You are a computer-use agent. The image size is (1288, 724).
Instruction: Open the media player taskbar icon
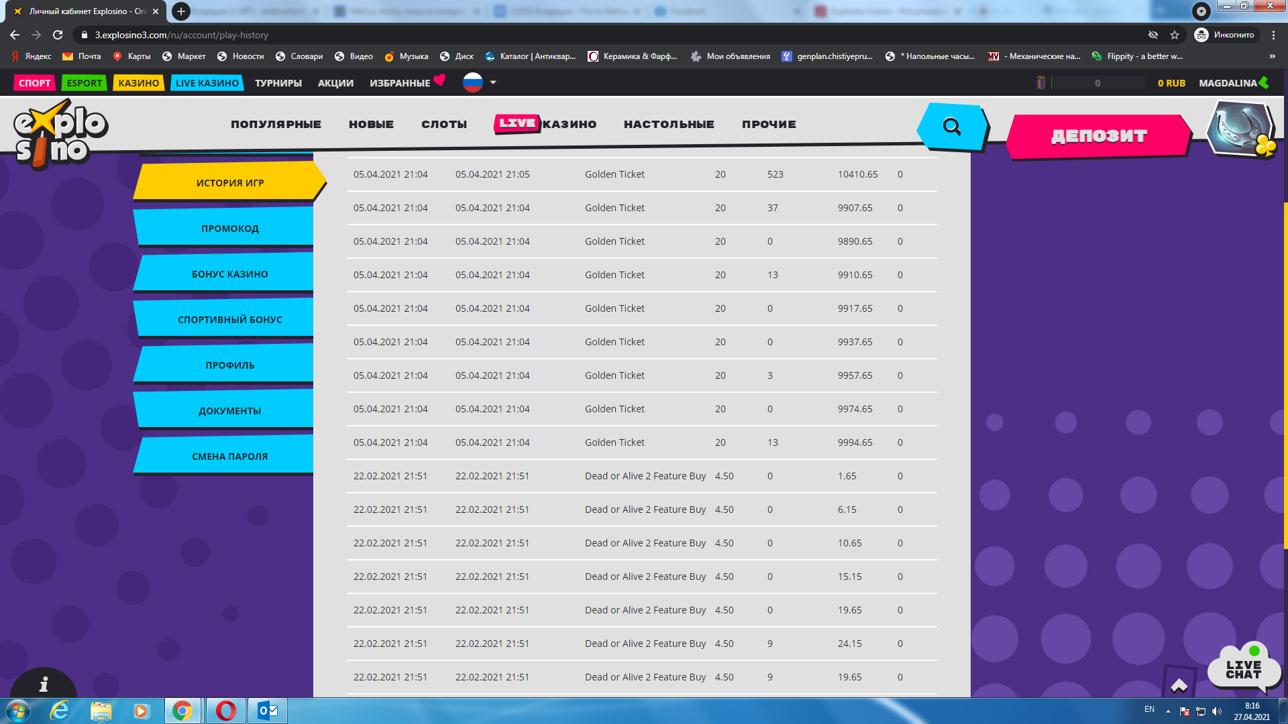click(x=141, y=711)
